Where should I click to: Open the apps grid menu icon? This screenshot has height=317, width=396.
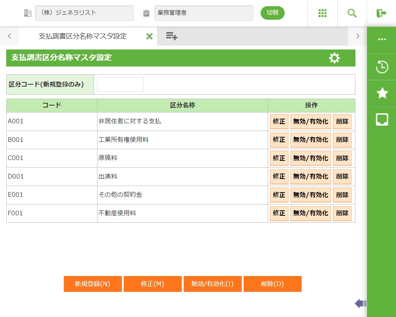(x=323, y=13)
